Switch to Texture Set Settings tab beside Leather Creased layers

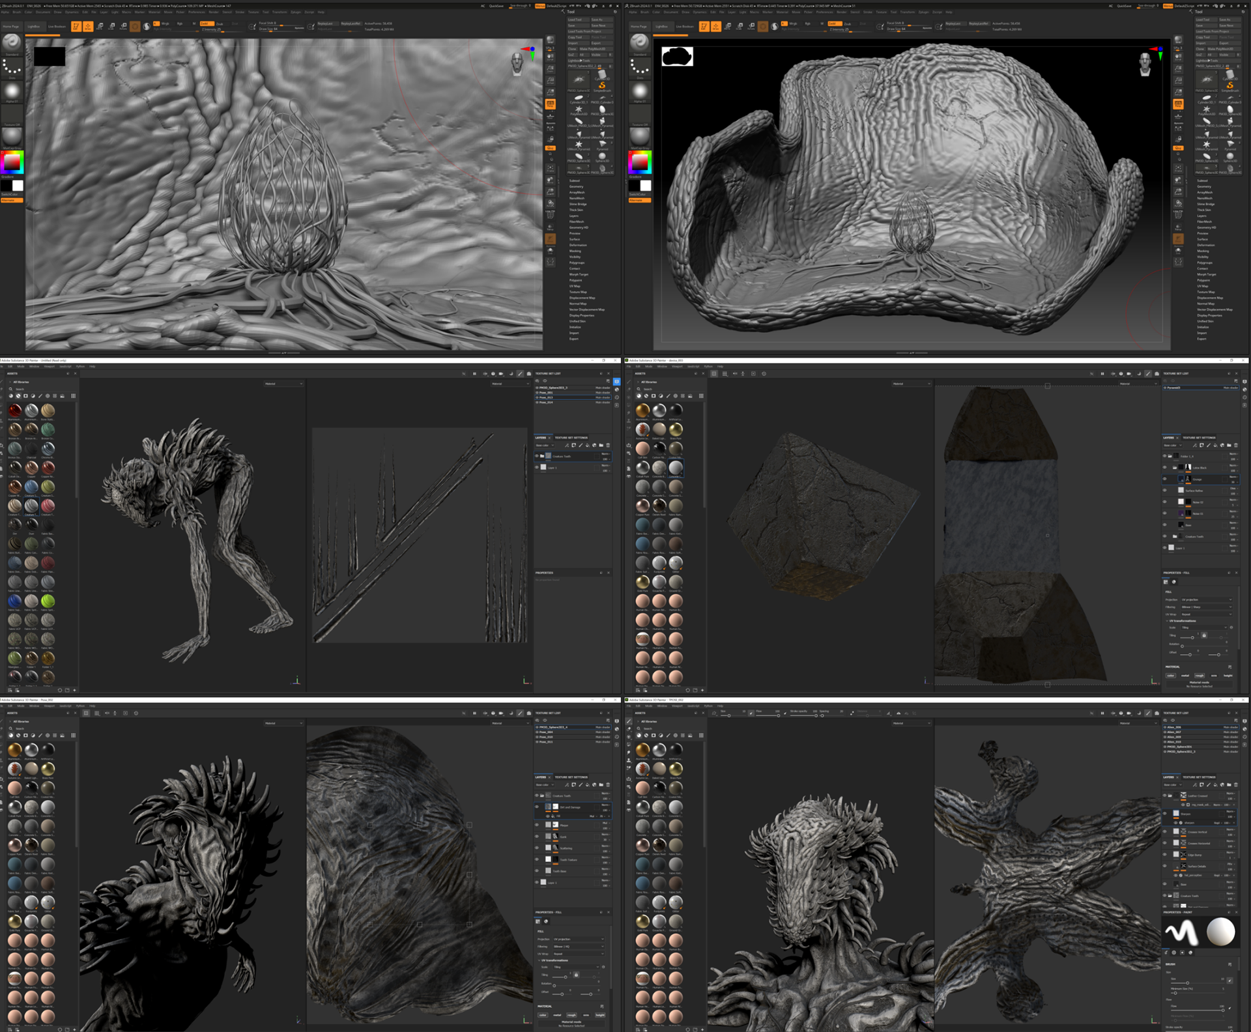pos(1199,777)
